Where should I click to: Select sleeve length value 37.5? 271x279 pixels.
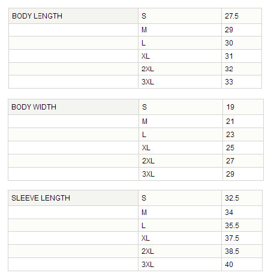[x=232, y=238]
